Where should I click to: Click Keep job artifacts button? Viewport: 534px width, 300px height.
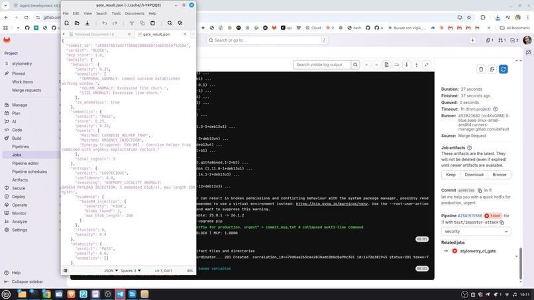[451, 175]
